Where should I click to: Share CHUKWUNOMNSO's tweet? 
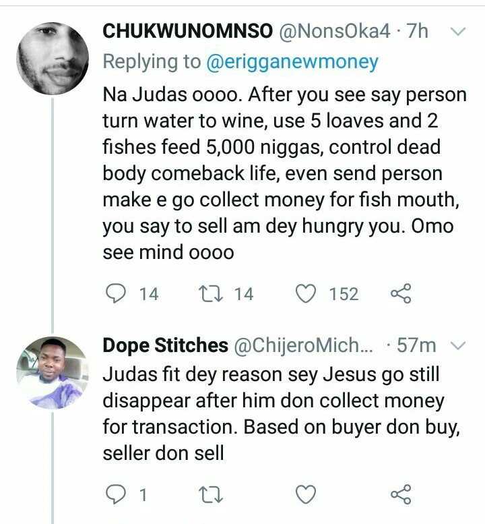click(x=400, y=294)
